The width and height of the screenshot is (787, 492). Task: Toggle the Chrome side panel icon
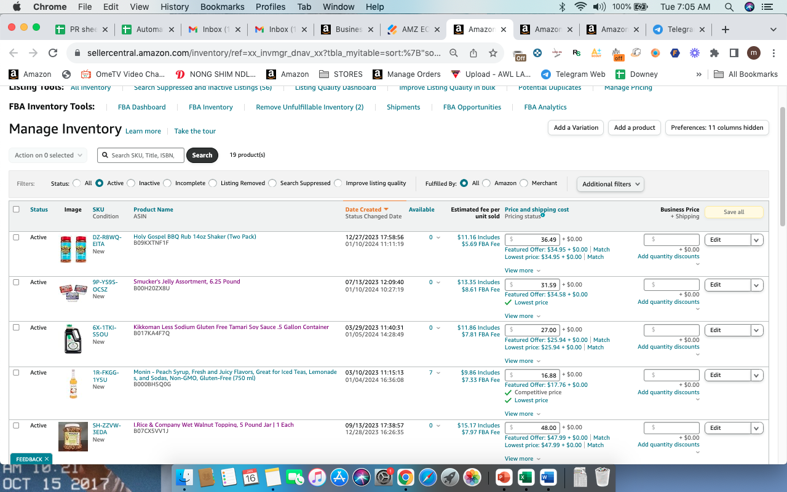coord(734,53)
